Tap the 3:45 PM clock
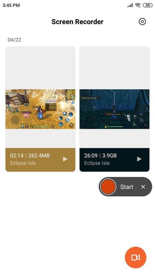This screenshot has height=277, width=155. [x=11, y=5]
